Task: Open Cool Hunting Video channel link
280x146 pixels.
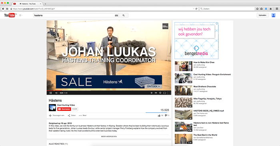Action: pyautogui.click(x=66, y=105)
